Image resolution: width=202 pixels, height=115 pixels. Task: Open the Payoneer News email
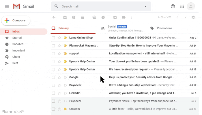(125, 101)
